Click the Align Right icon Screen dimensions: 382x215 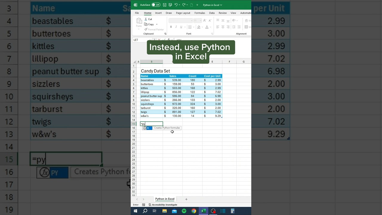point(228,27)
